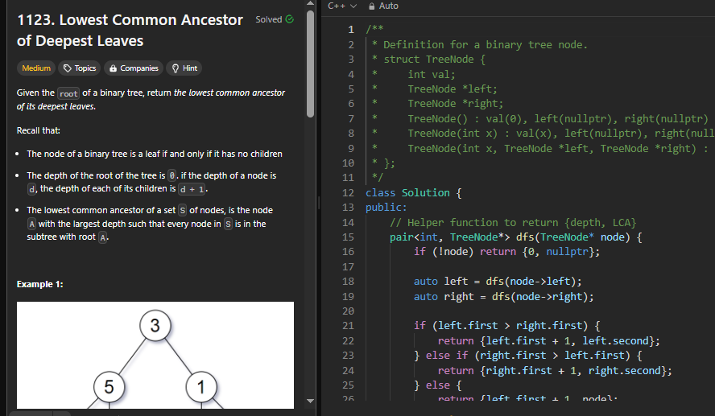Click the description panel scrollbar thumb
Screen dimensions: 715x416
click(311, 64)
